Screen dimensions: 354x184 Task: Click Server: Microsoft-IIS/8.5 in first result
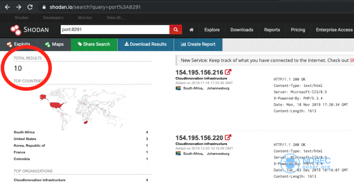click(x=300, y=92)
